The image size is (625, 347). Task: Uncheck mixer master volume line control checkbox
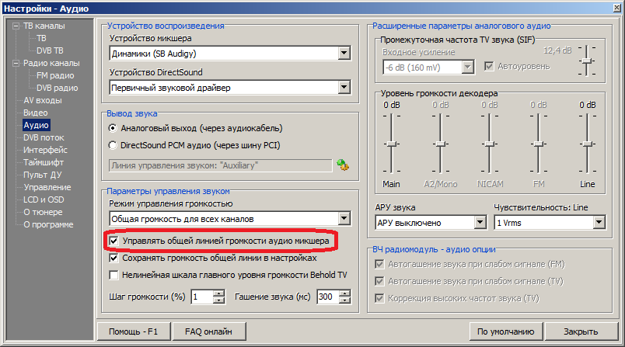click(x=114, y=241)
